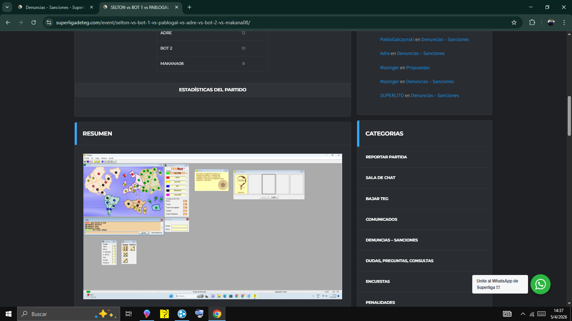Open Mazinger's Propuestas comment link
572x321 pixels.
[x=418, y=67]
